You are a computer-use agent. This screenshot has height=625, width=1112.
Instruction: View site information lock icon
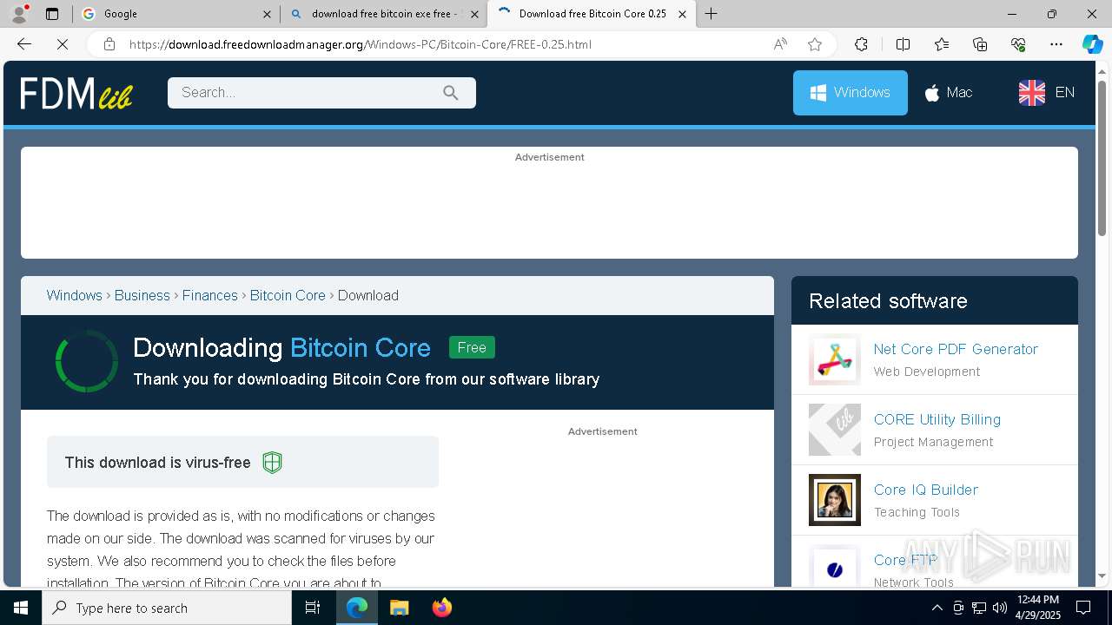pyautogui.click(x=109, y=44)
